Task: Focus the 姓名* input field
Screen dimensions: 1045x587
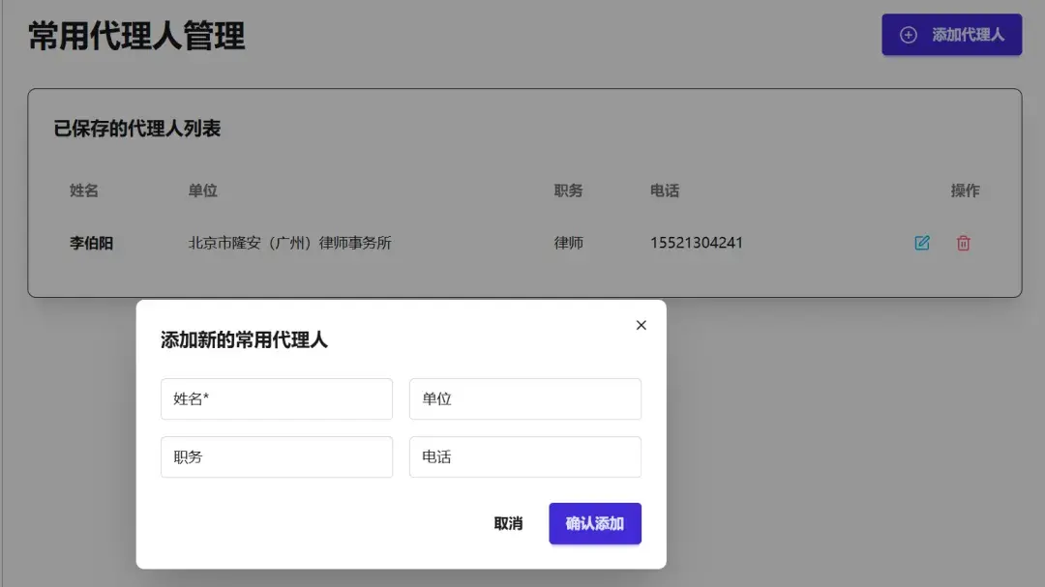Action: 277,398
